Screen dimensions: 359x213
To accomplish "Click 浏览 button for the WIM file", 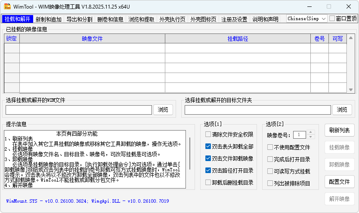I will pos(163,110).
